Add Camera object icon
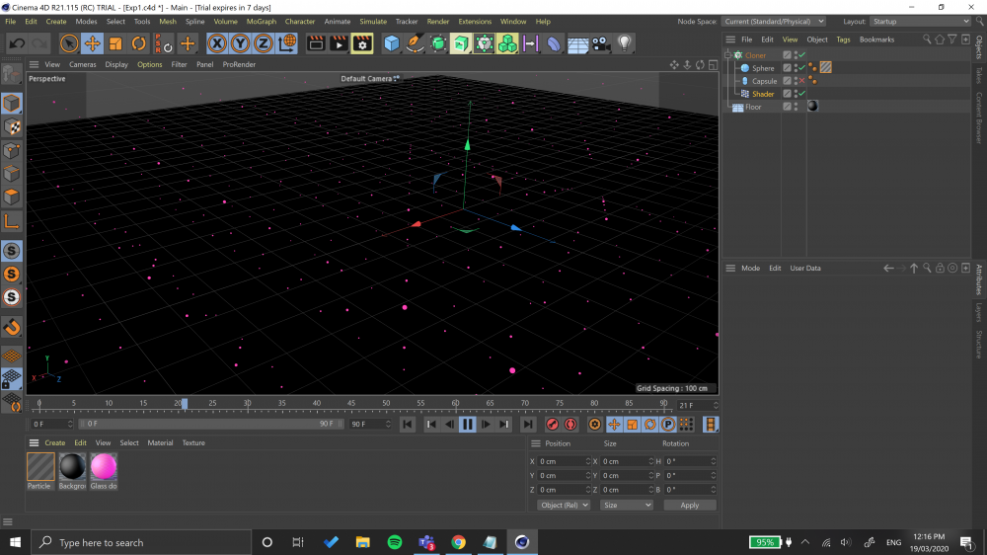Viewport: 987px width, 555px height. click(x=600, y=43)
